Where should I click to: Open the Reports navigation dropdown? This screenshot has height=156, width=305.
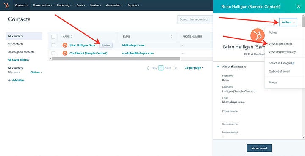point(133,5)
